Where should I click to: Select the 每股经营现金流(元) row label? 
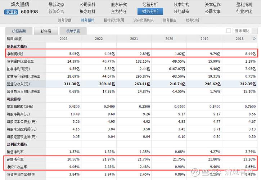click(x=22, y=137)
